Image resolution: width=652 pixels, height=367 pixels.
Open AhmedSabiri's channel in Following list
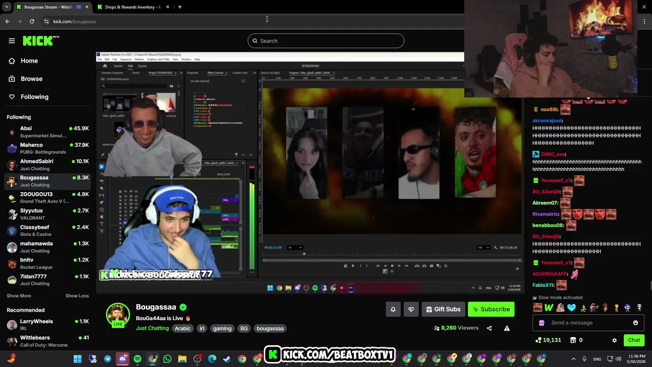pos(48,165)
